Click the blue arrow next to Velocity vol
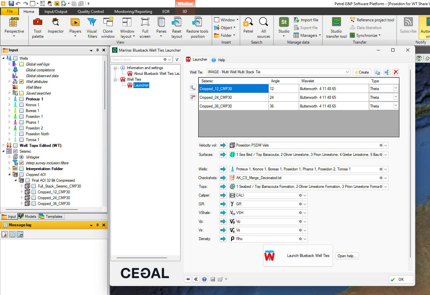 [x=223, y=146]
